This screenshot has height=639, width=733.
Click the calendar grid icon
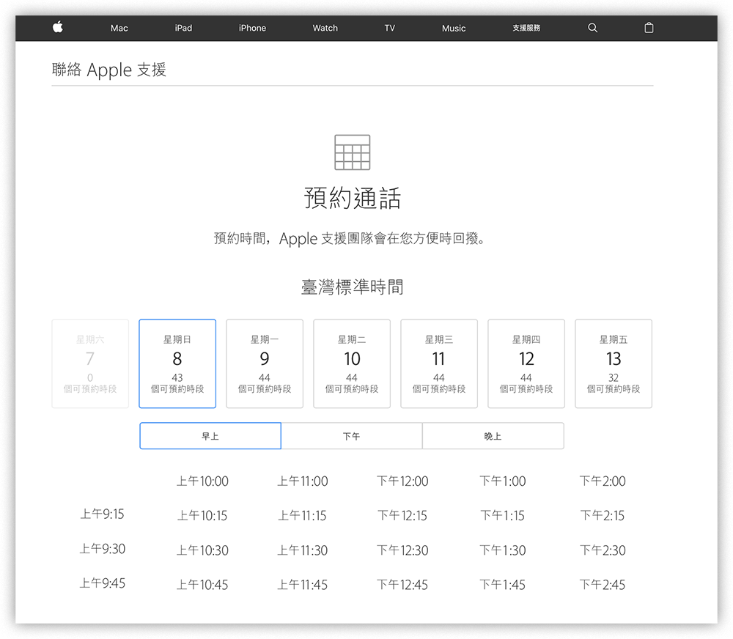(x=352, y=152)
